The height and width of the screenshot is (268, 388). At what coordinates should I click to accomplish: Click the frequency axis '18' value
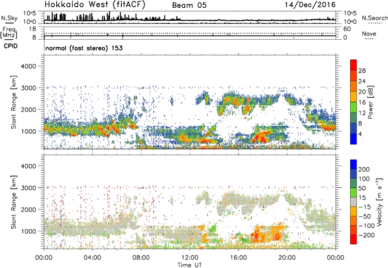click(32, 29)
